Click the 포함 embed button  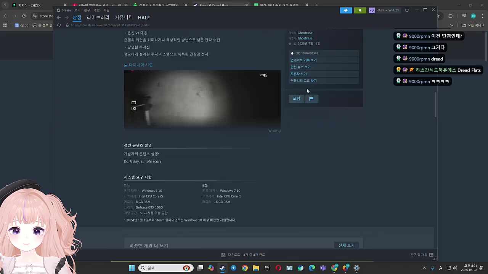tap(296, 99)
